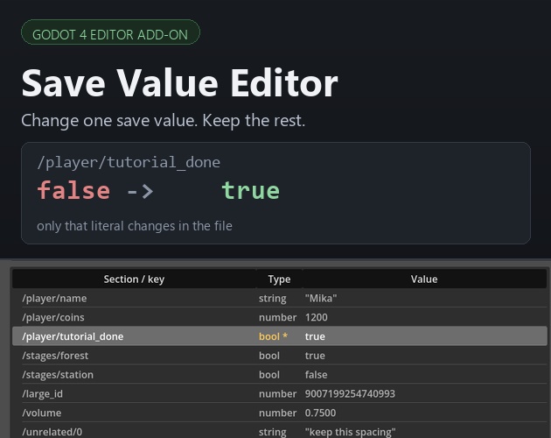The image size is (551, 438).
Task: Select the "Mika" value cell
Action: (321, 298)
